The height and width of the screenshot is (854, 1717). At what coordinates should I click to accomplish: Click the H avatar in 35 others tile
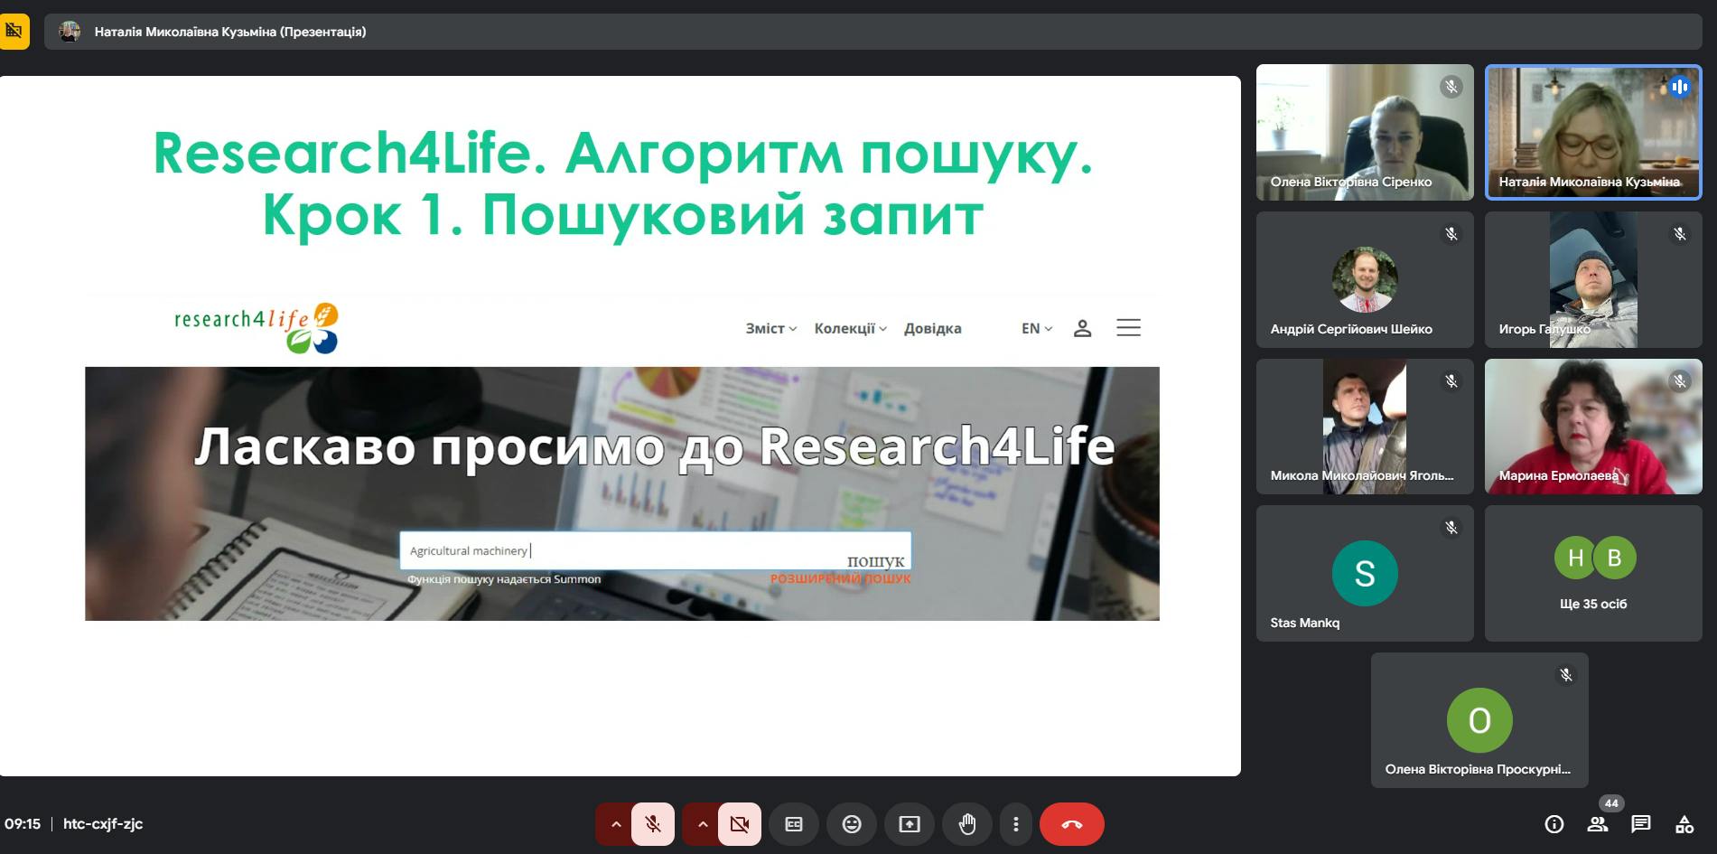[1575, 558]
